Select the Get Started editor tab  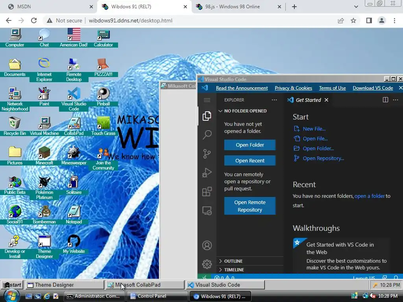click(x=308, y=100)
